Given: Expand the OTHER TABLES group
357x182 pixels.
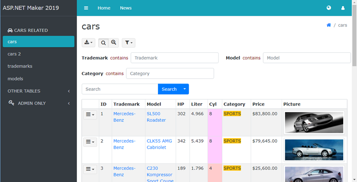Looking at the screenshot, I should point(38,91).
